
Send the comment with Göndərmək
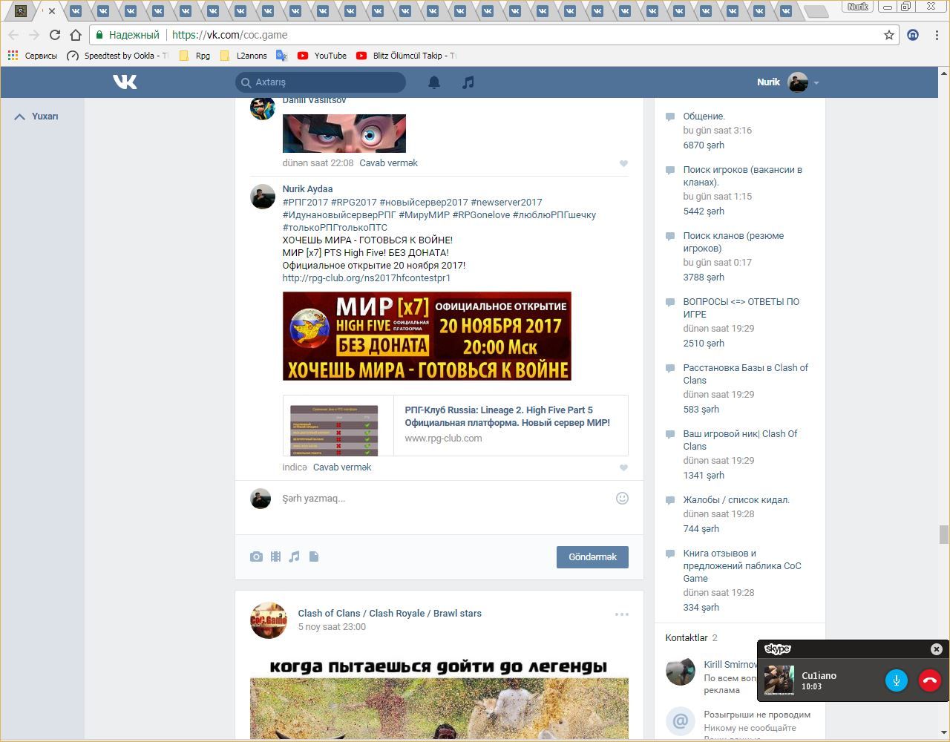592,557
